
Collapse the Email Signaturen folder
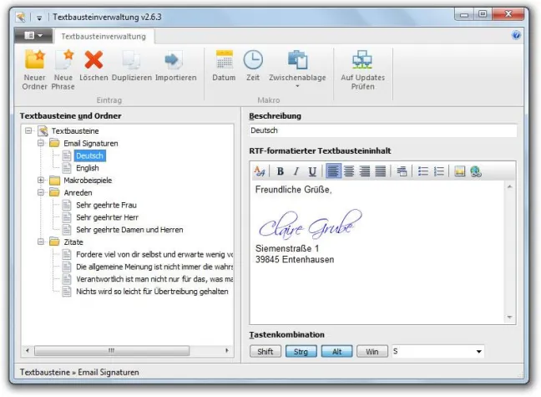point(41,143)
